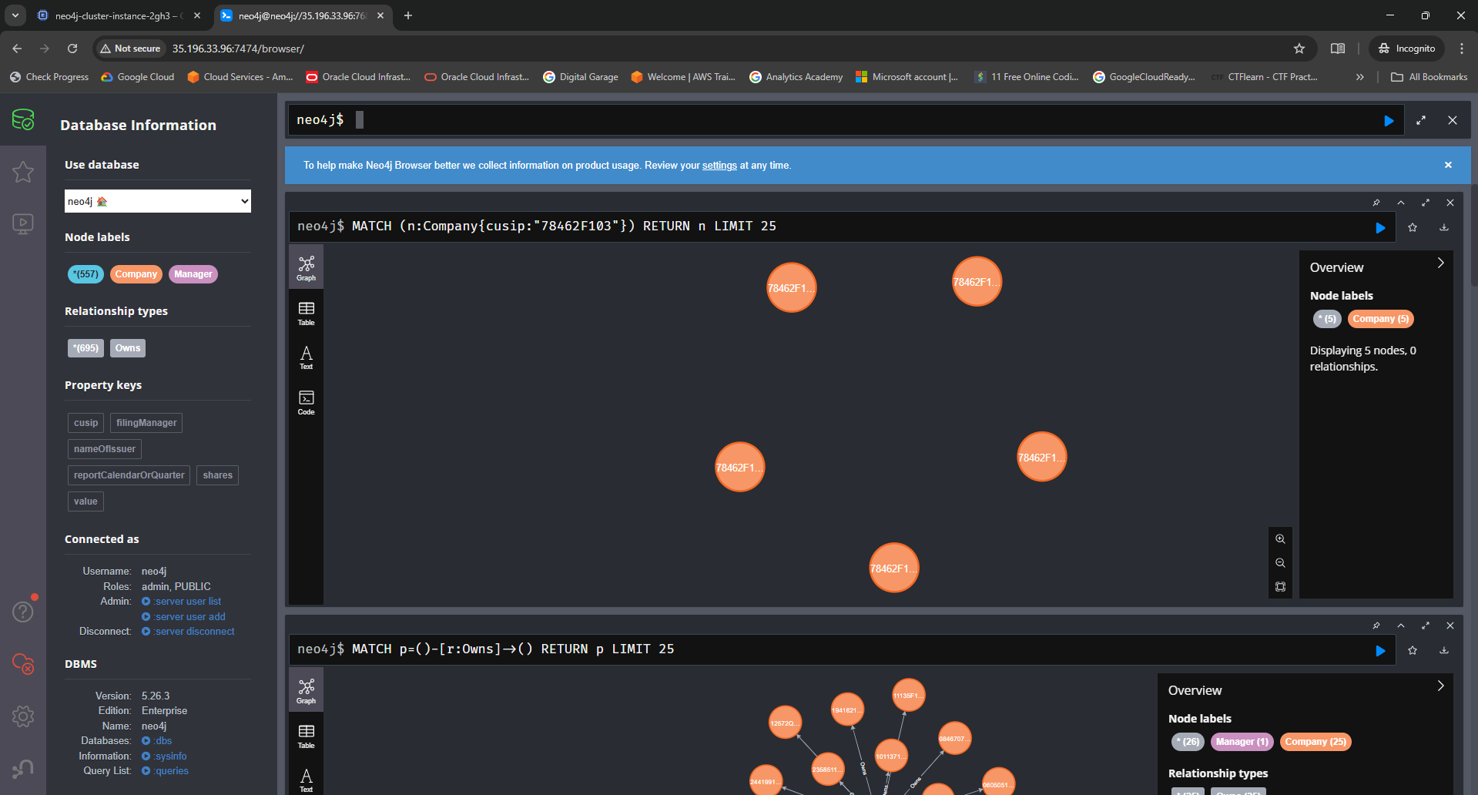Clear the main query editor with X
Image resolution: width=1478 pixels, height=795 pixels.
(1453, 120)
